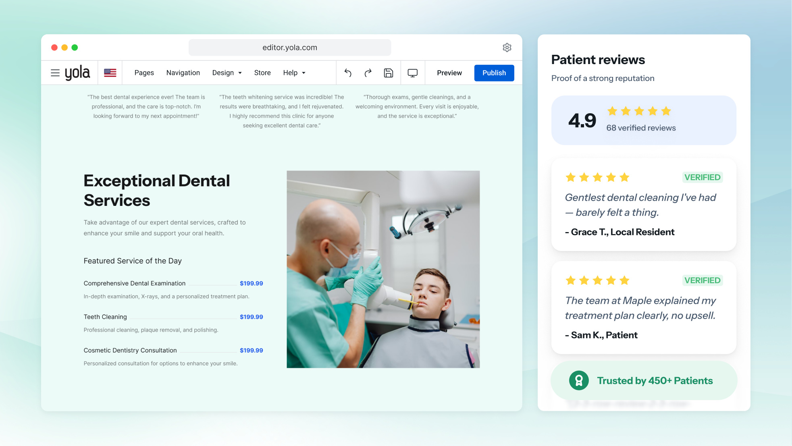Expand the Help dropdown
The width and height of the screenshot is (792, 446).
pos(294,73)
